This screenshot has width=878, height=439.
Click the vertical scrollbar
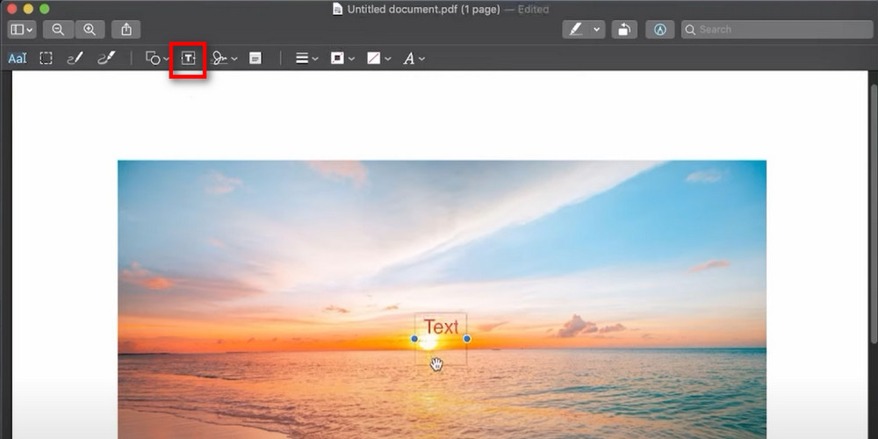pyautogui.click(x=874, y=212)
